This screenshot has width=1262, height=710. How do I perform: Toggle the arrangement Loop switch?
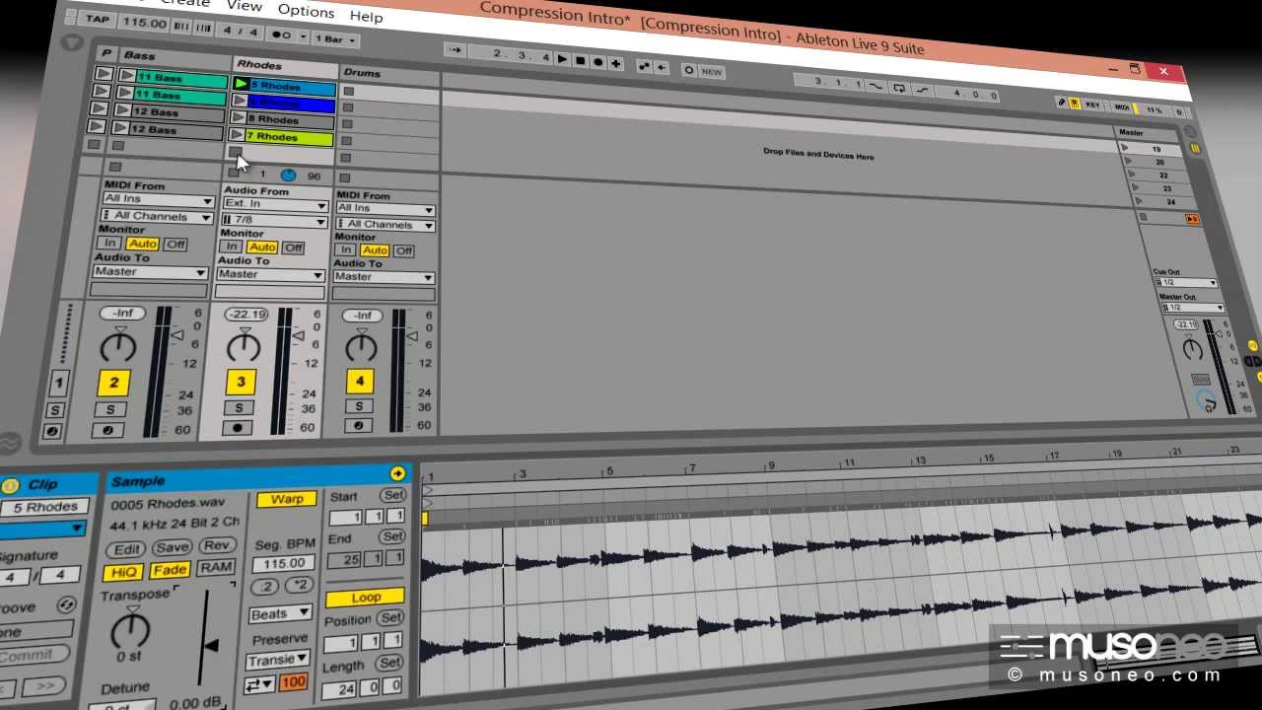point(898,89)
